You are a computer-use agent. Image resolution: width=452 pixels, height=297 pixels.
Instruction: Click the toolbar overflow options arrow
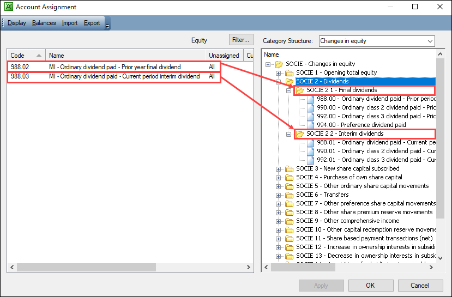[x=107, y=25]
